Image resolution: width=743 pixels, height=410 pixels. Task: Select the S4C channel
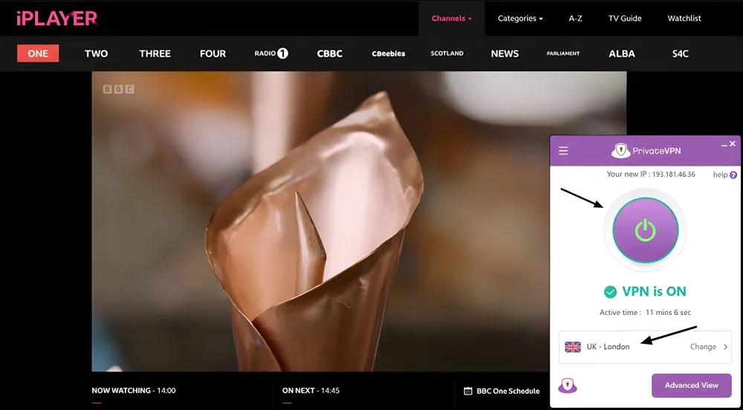[x=681, y=53]
